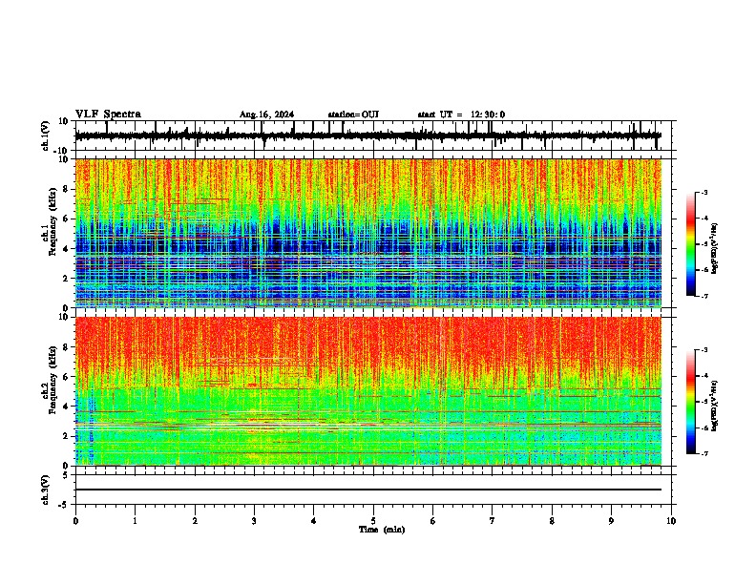Click the time axis tick label "4"
Viewport: 756px width, 584px height.
(x=314, y=521)
